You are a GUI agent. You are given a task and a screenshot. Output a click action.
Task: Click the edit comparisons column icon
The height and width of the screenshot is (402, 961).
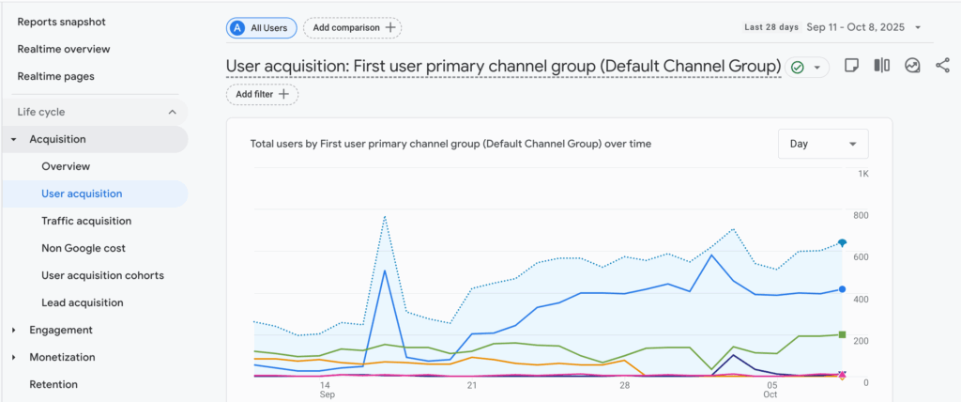(881, 66)
